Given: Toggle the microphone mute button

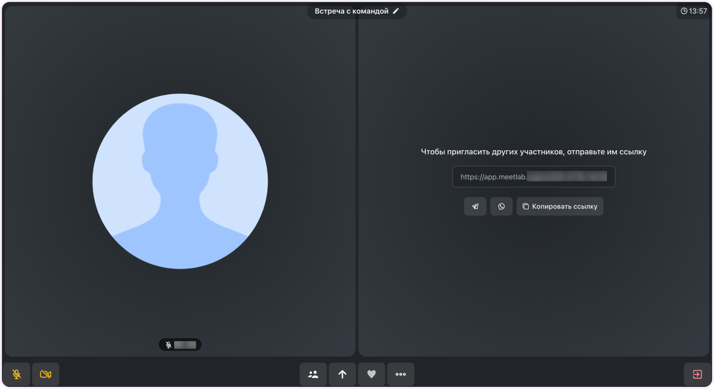Looking at the screenshot, I should coord(16,374).
